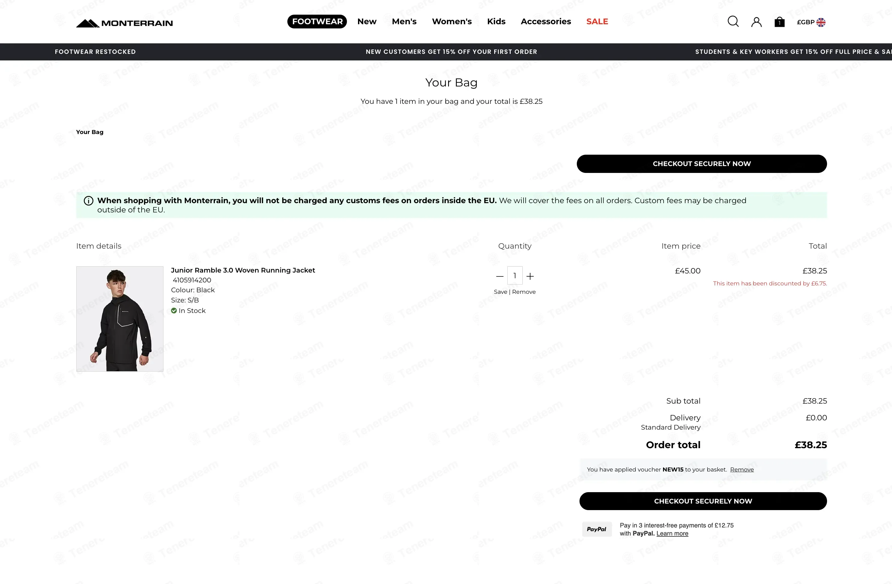The image size is (892, 584).
Task: Open the New menu item
Action: coord(367,21)
